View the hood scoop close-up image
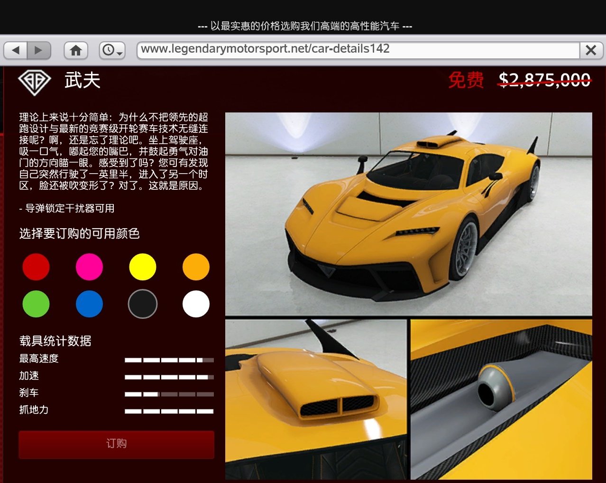606x483 pixels. 316,399
